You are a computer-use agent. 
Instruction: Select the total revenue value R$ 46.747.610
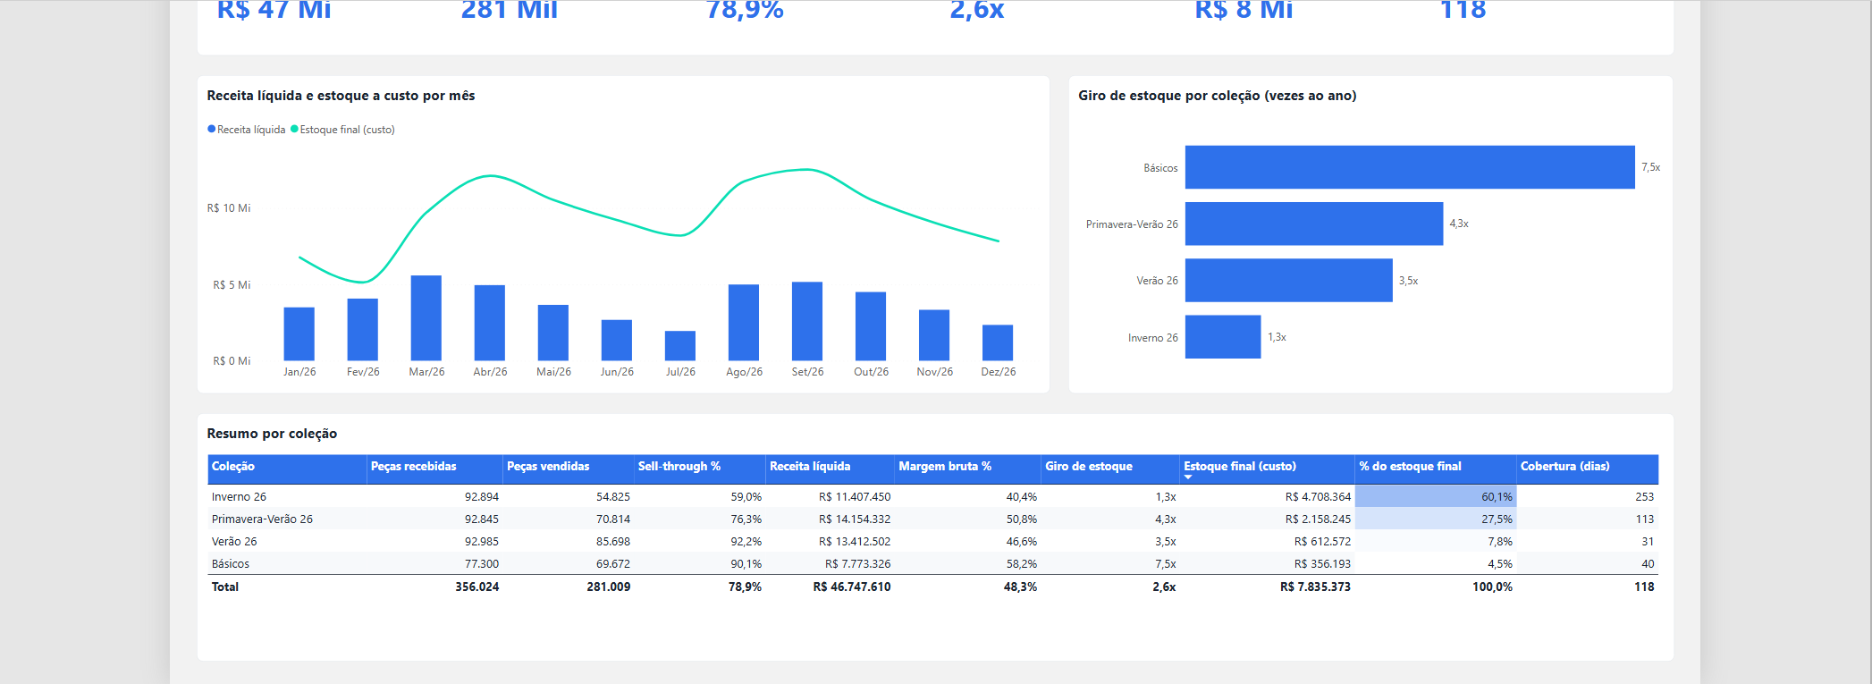click(852, 587)
